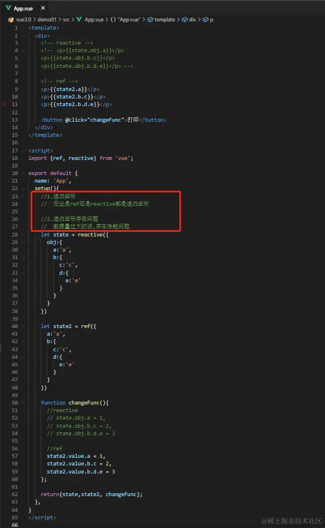Viewport: 325px width, 528px height.
Task: Click the Vue logo icon in tab
Action: click(9, 8)
